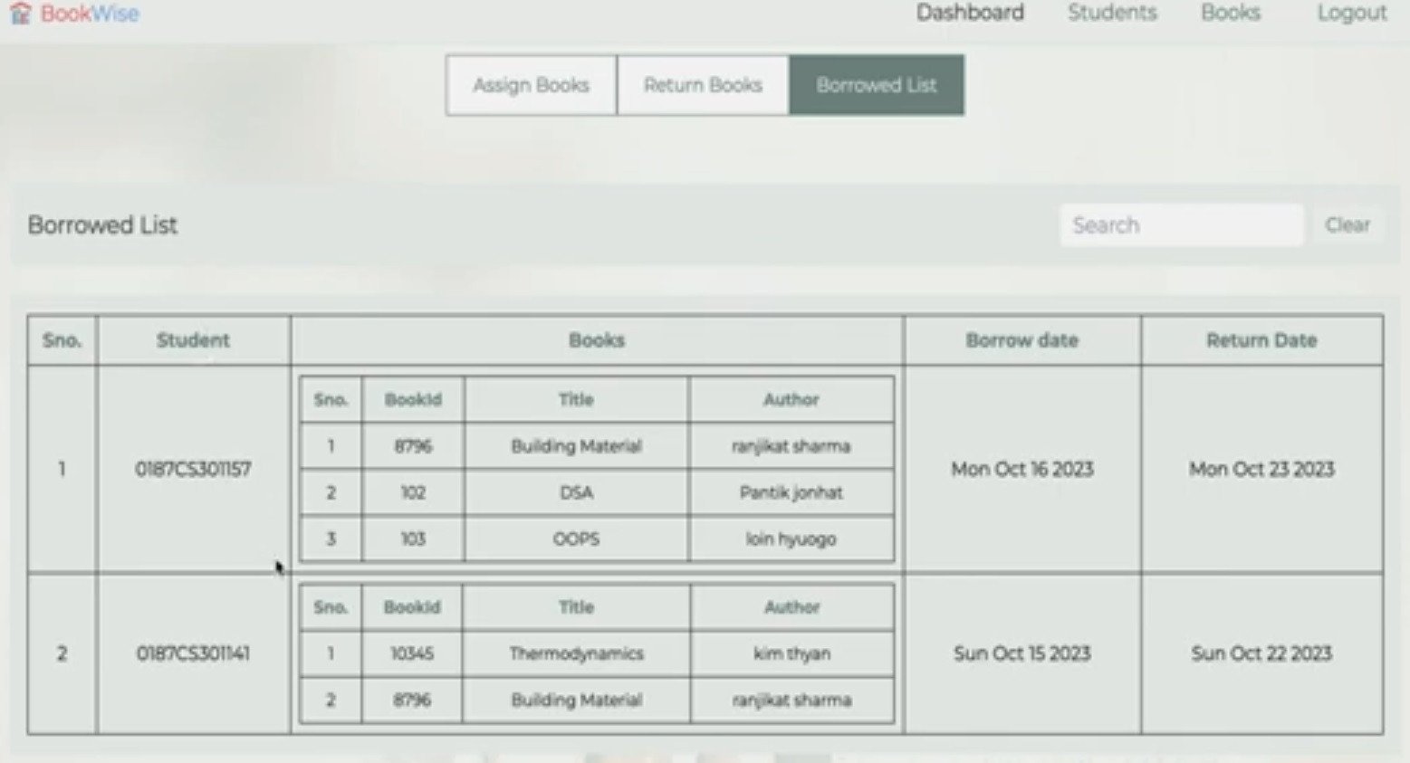1410x763 pixels.
Task: Switch to the Return Books tab
Action: click(703, 85)
